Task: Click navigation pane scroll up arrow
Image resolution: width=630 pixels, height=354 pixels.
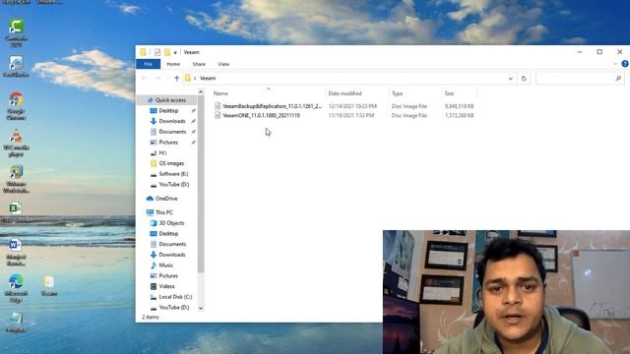Action: pyautogui.click(x=201, y=92)
